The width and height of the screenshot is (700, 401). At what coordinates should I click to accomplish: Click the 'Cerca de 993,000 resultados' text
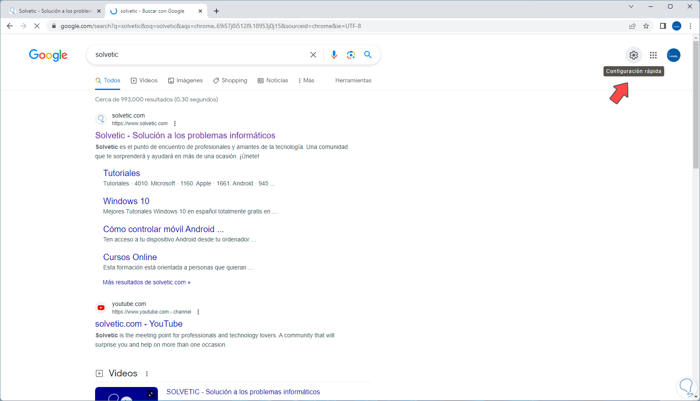pyautogui.click(x=157, y=100)
